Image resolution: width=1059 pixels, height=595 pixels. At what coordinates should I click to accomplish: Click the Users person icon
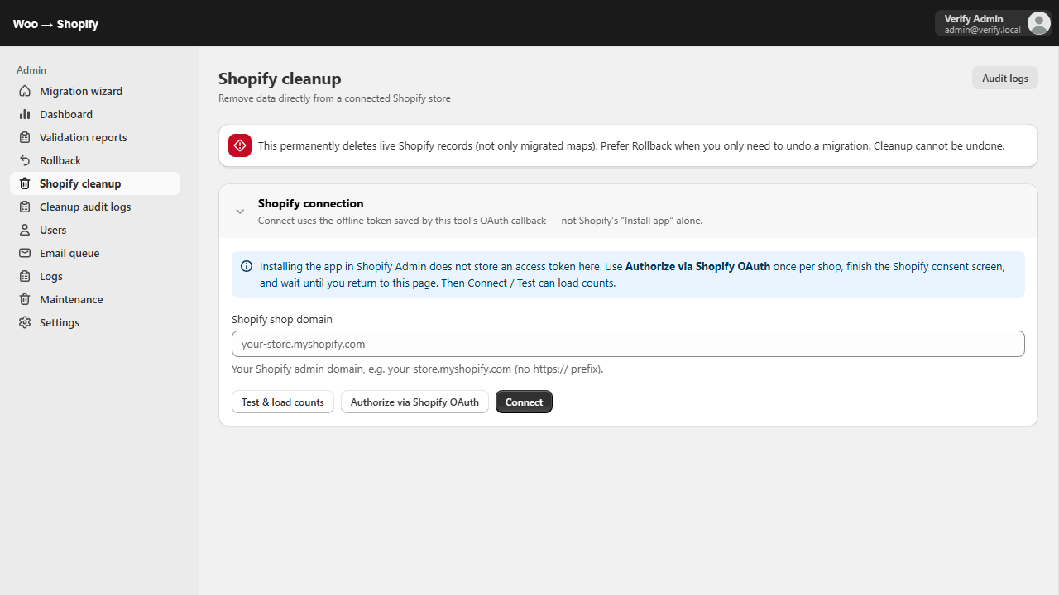pos(25,230)
